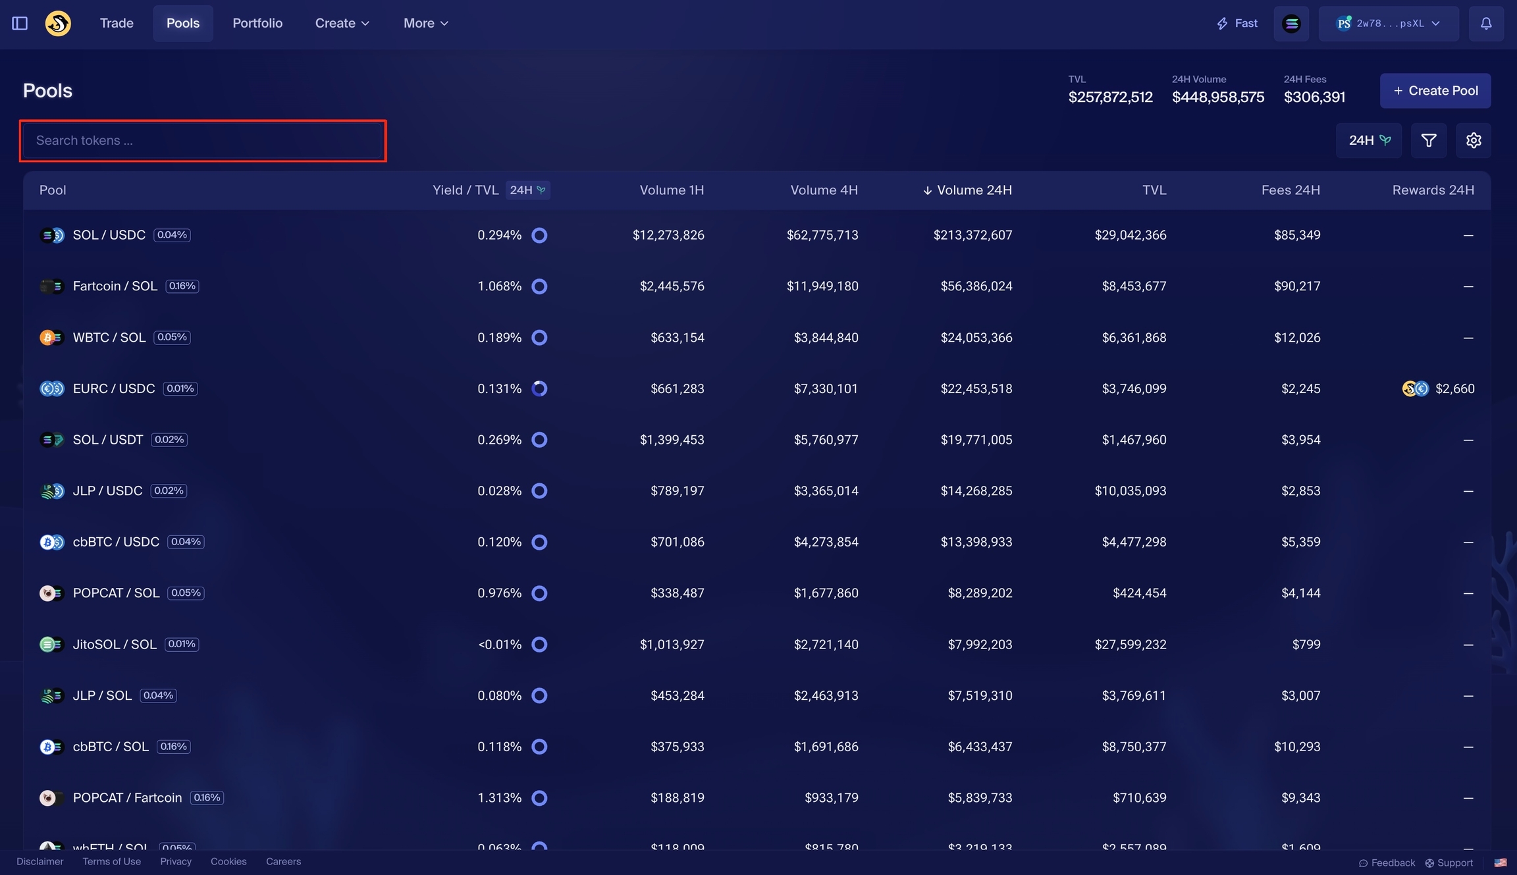Toggle the yield ring on Fartcoin/SOL row
The image size is (1517, 875).
(x=539, y=286)
